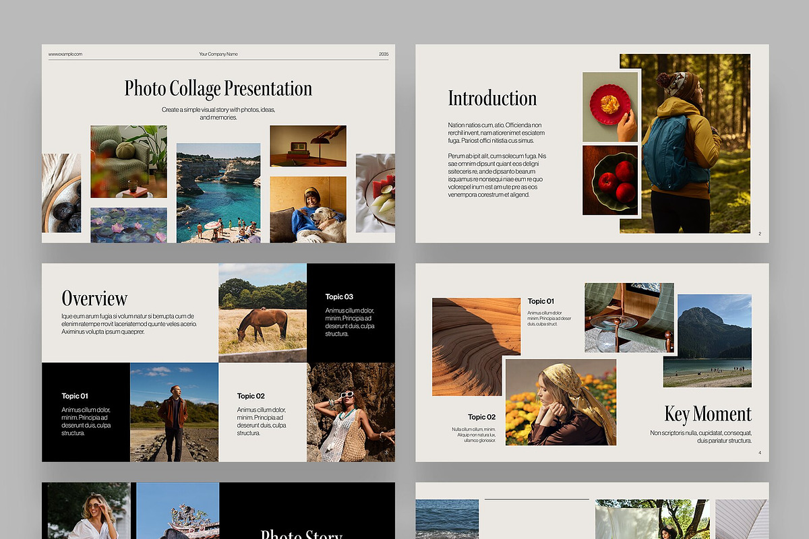This screenshot has width=809, height=539.
Task: Click the paragraph starting 'Perum ab ipit alit'
Action: pyautogui.click(x=497, y=175)
